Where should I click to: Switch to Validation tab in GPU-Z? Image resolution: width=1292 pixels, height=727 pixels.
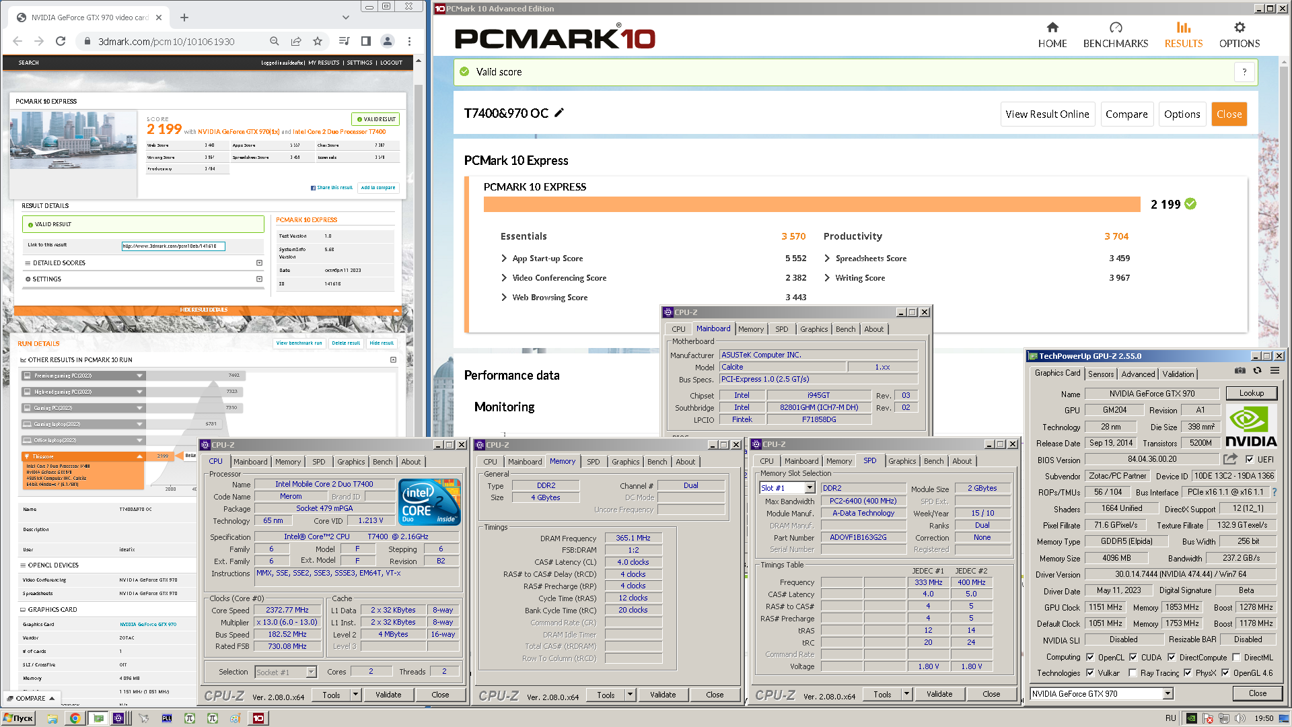click(x=1178, y=374)
